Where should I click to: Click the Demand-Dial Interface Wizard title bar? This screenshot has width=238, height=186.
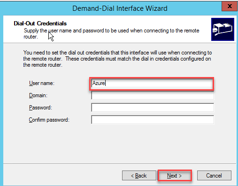pyautogui.click(x=120, y=8)
